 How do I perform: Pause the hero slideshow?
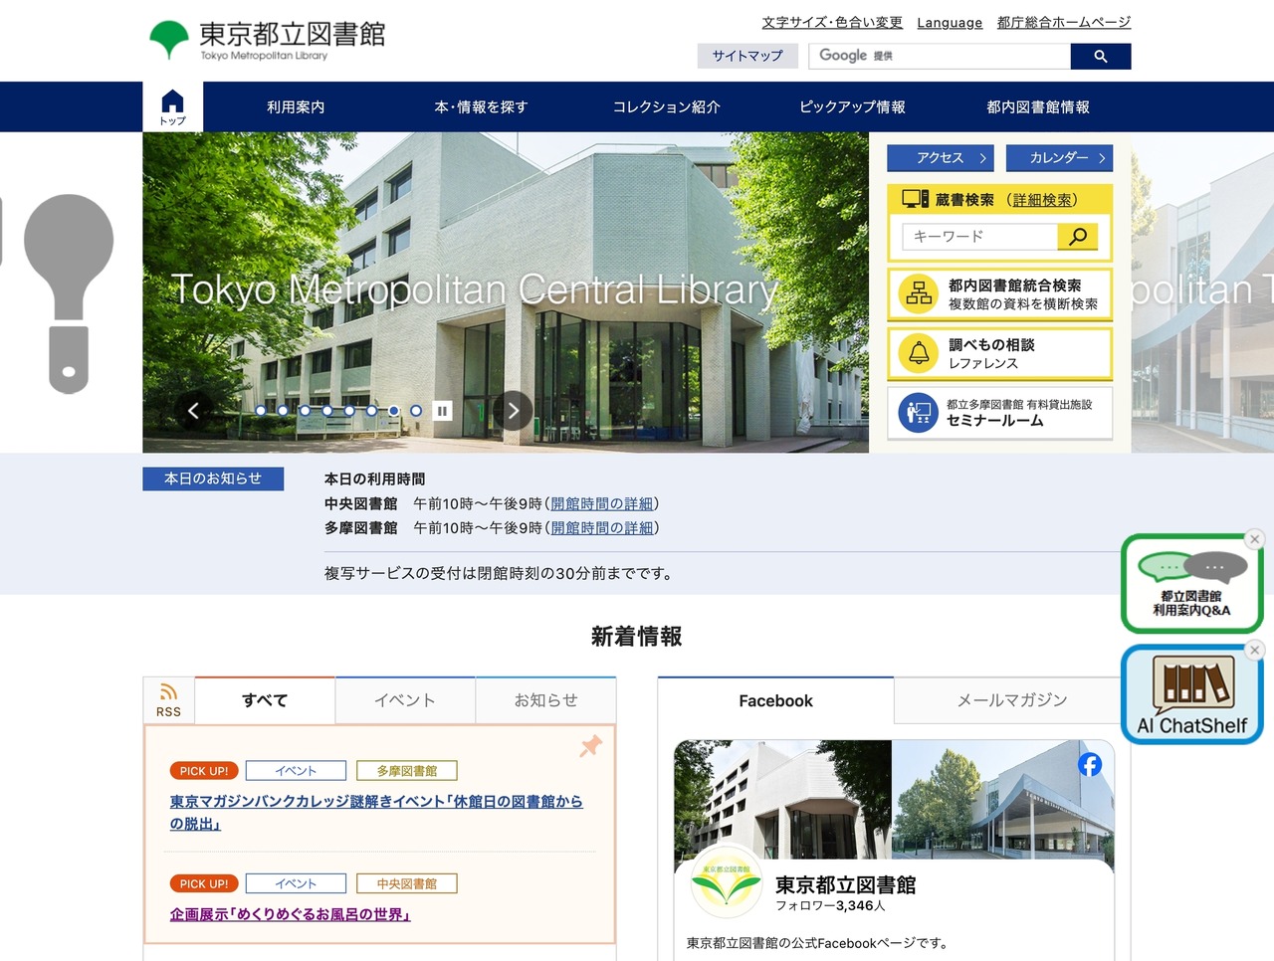tap(442, 411)
